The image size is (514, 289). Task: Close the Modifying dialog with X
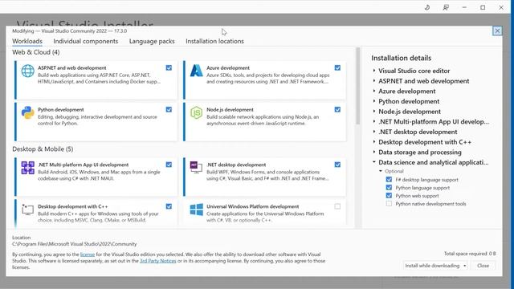497,31
